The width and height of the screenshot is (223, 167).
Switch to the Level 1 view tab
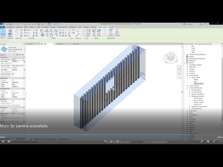(x=31, y=44)
